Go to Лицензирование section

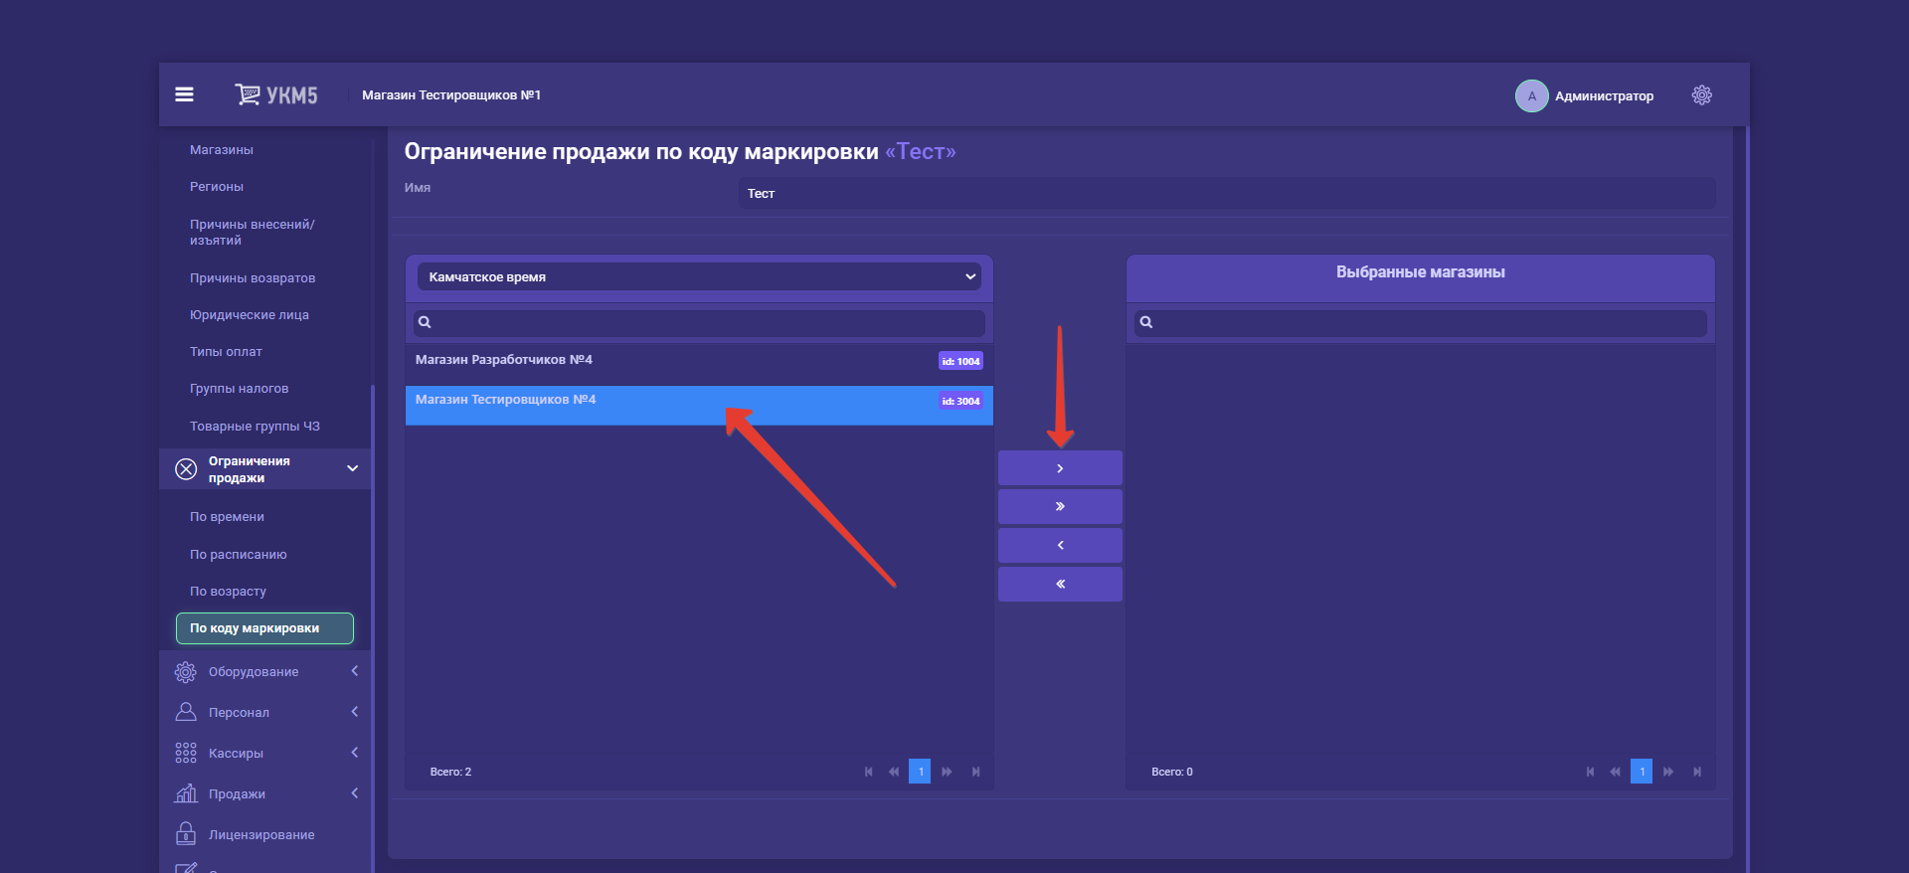[x=260, y=835]
